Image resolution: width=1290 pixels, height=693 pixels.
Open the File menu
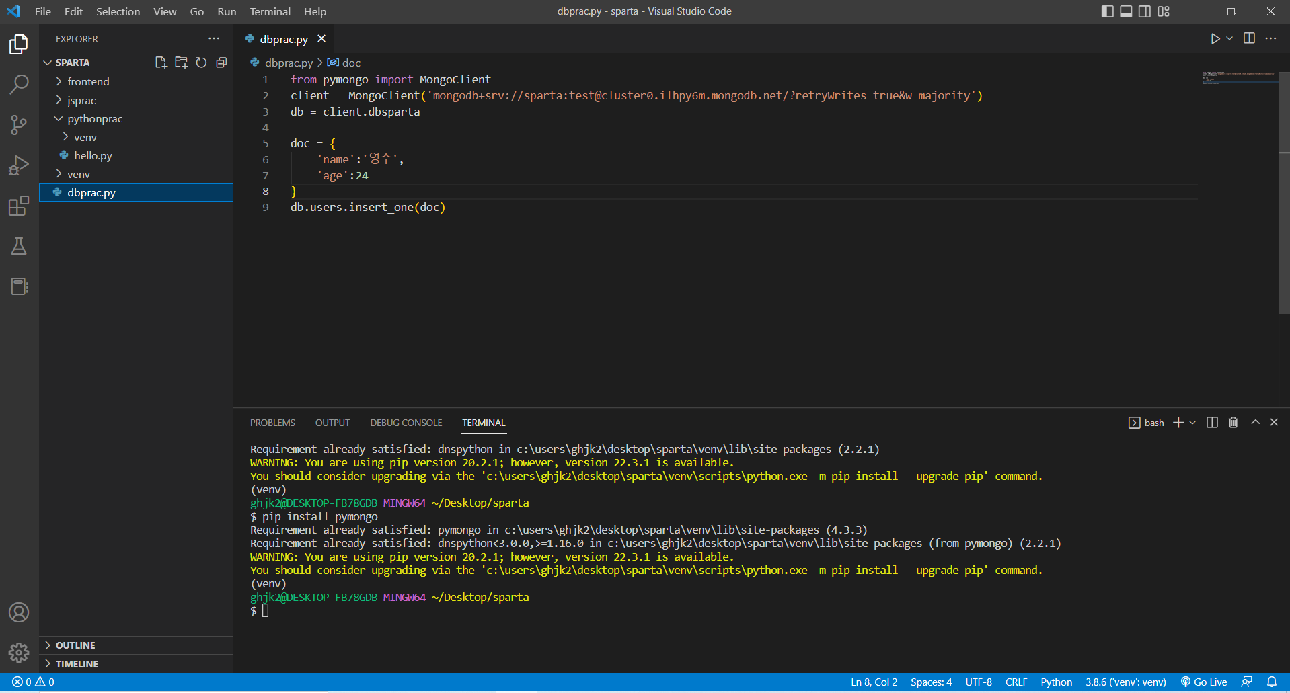[x=43, y=11]
